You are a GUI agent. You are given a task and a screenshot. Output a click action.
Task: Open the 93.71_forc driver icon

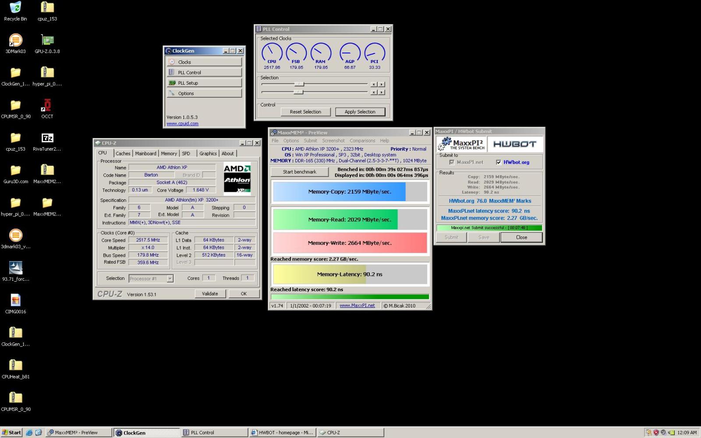pyautogui.click(x=15, y=271)
